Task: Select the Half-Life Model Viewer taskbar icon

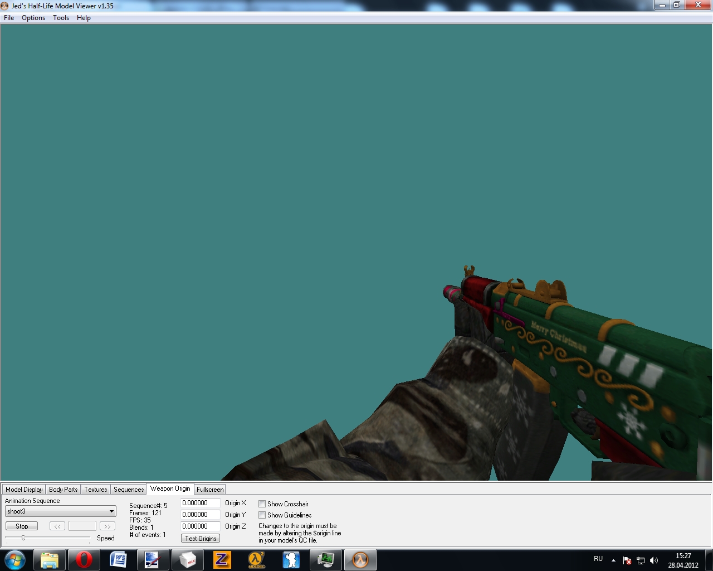Action: pos(360,560)
